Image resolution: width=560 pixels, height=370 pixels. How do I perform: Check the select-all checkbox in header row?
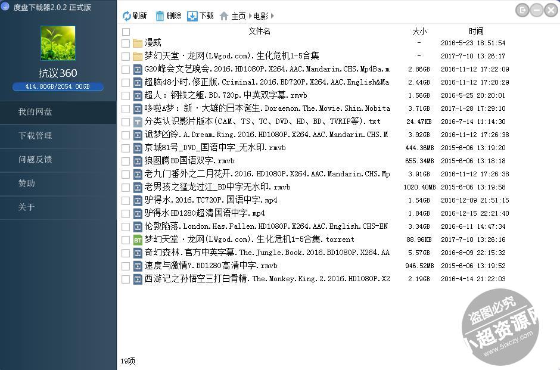(x=125, y=31)
